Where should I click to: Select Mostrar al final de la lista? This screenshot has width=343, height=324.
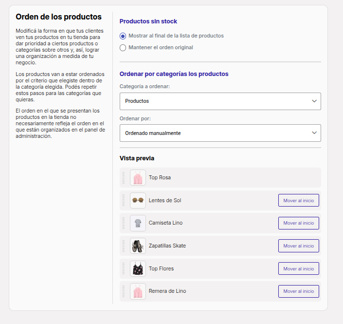click(123, 36)
